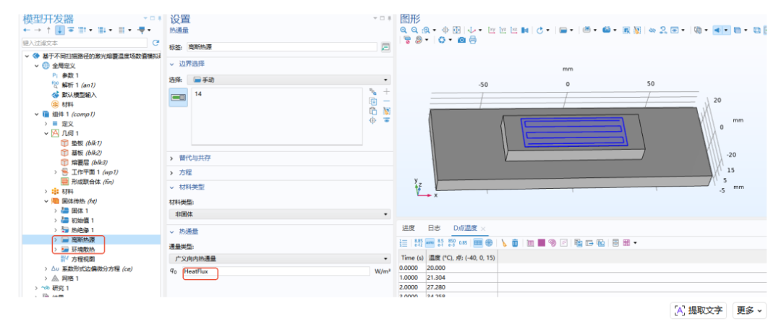
Task: Expand the 方程 section
Action: (173, 172)
